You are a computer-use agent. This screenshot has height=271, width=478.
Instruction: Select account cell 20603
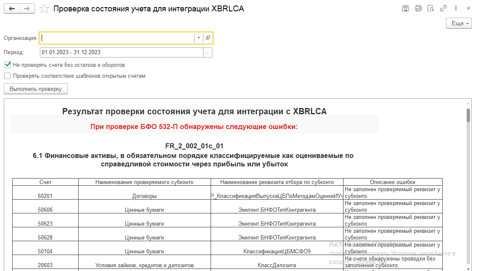(45, 262)
